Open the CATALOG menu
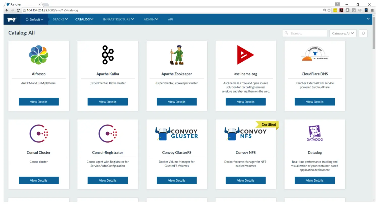Image resolution: width=378 pixels, height=204 pixels. coord(84,19)
